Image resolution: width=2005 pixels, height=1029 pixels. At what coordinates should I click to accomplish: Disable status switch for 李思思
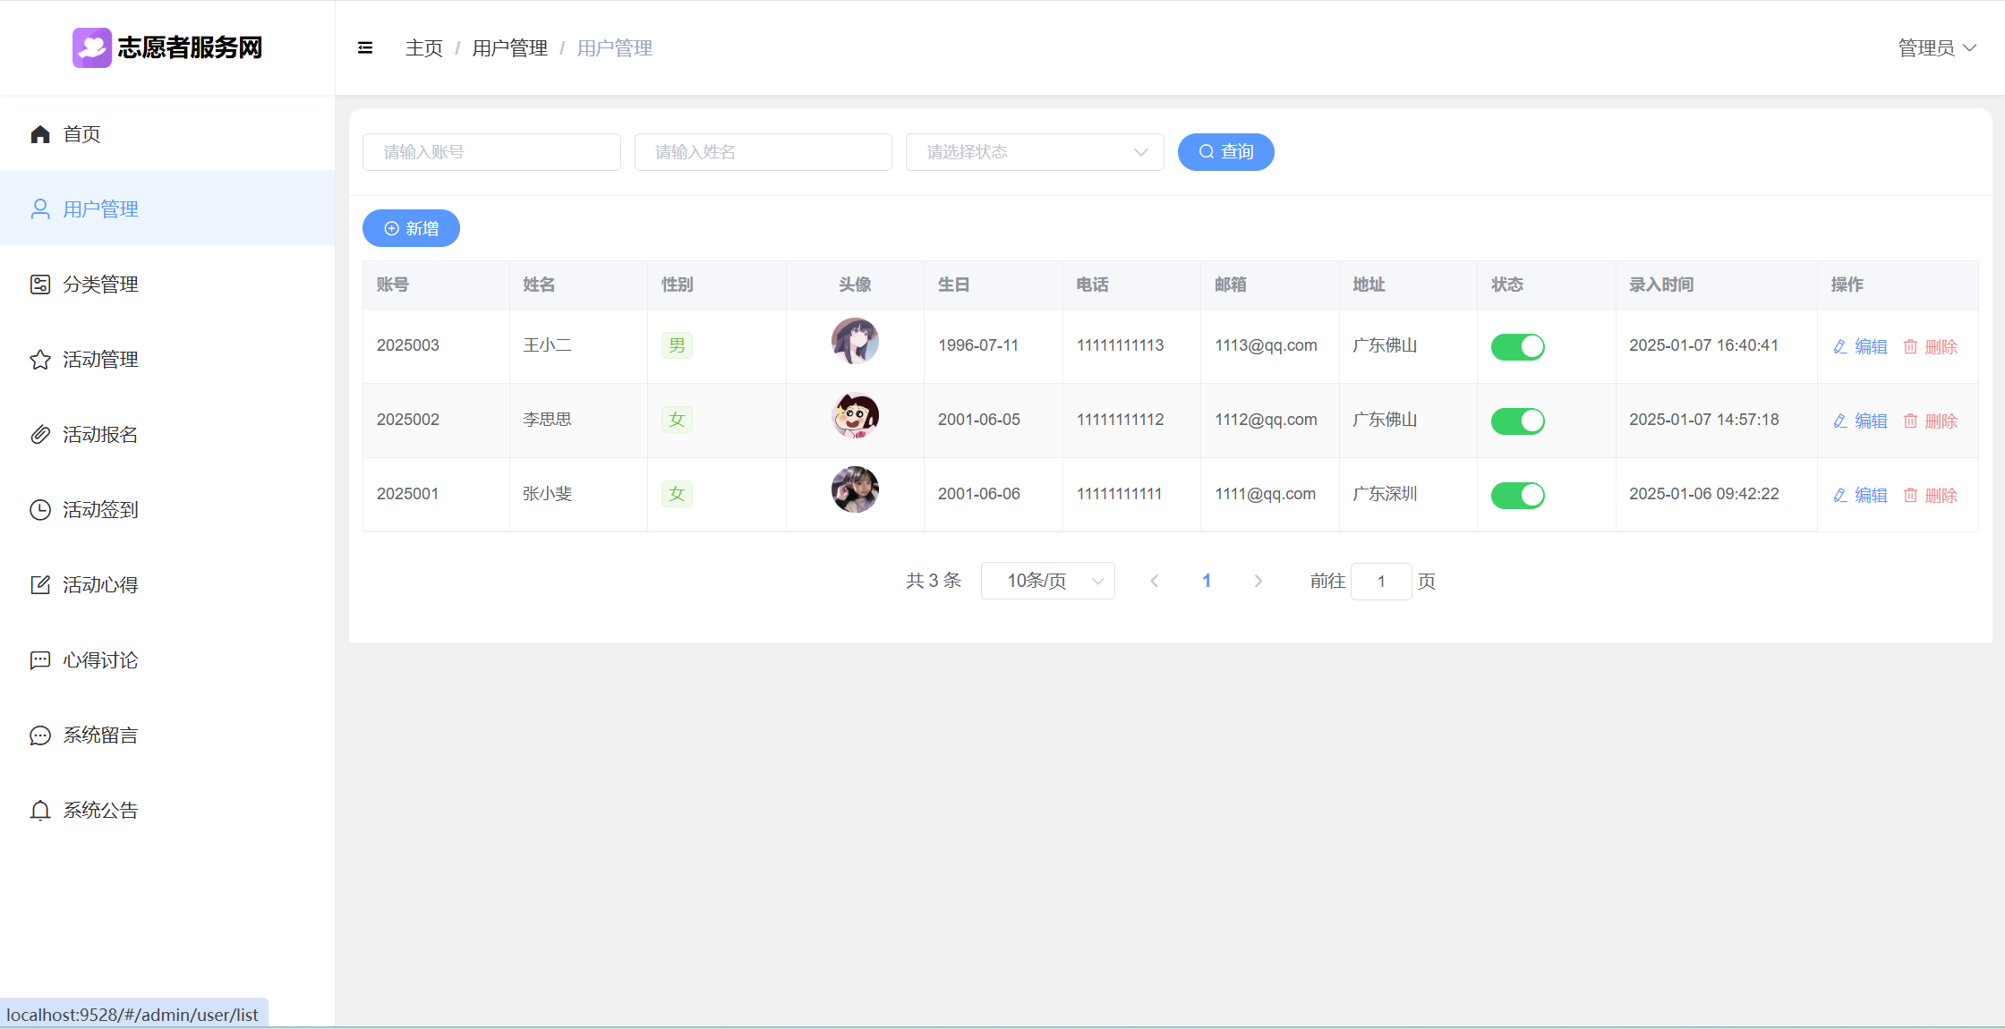(x=1517, y=421)
